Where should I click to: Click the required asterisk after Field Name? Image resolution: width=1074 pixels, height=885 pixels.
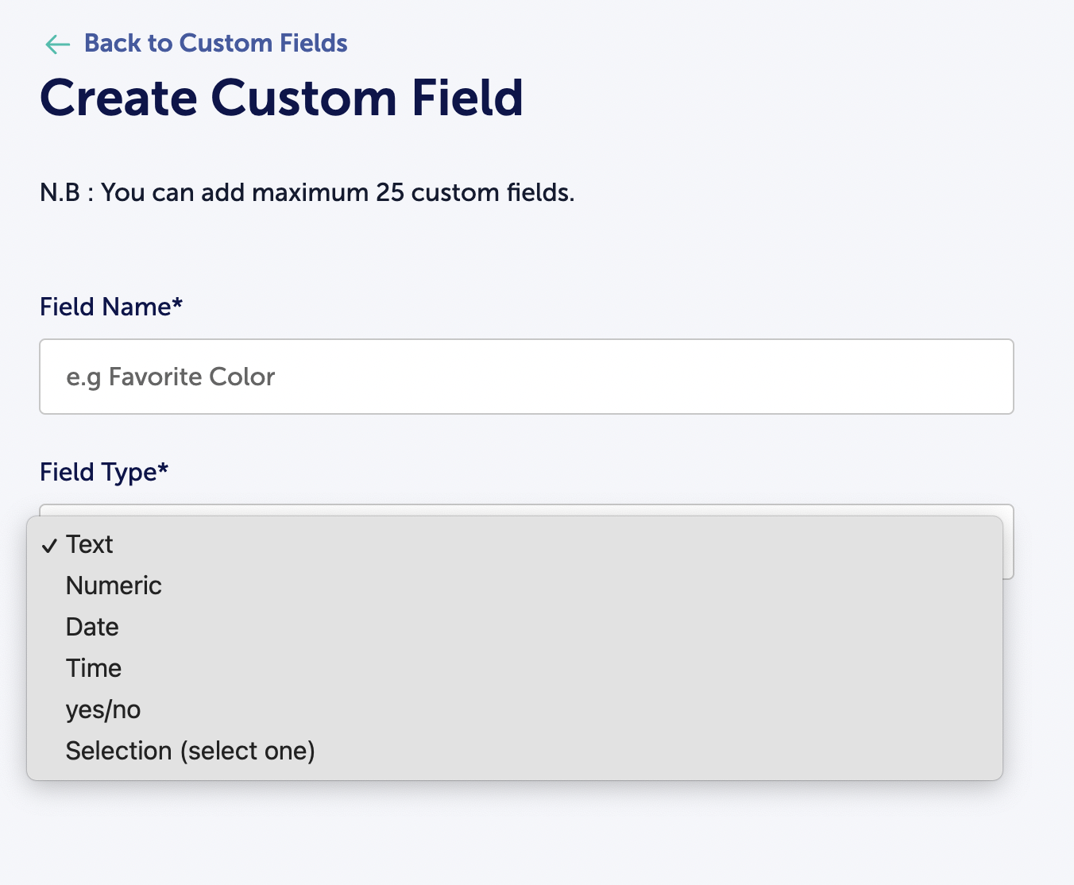point(178,303)
